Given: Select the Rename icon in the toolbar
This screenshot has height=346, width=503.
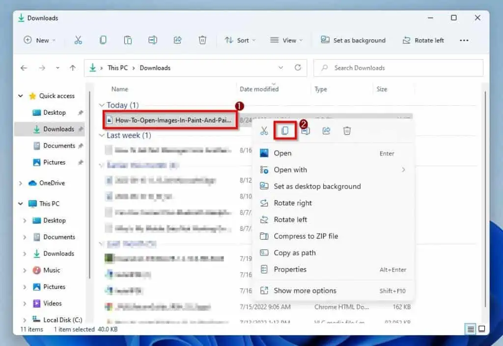Looking at the screenshot, I should [x=152, y=40].
